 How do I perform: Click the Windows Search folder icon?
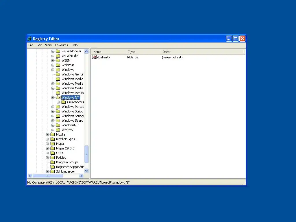point(58,121)
